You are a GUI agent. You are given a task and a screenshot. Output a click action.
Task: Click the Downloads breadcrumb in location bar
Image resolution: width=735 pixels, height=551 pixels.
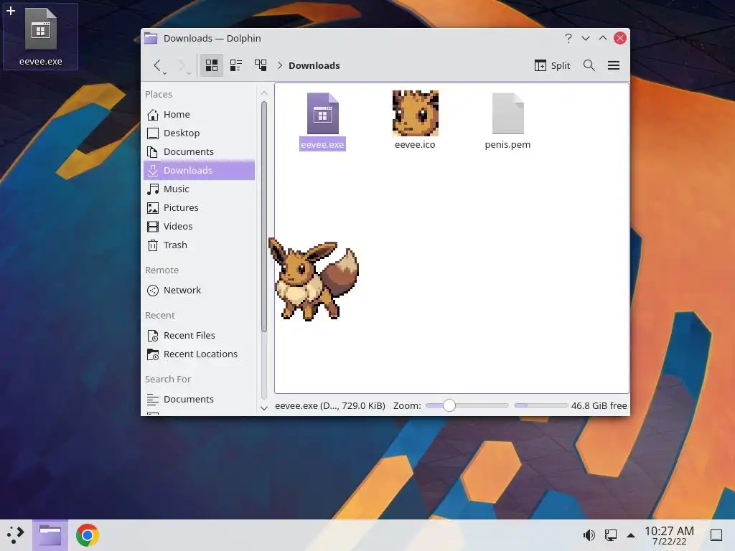pos(314,65)
